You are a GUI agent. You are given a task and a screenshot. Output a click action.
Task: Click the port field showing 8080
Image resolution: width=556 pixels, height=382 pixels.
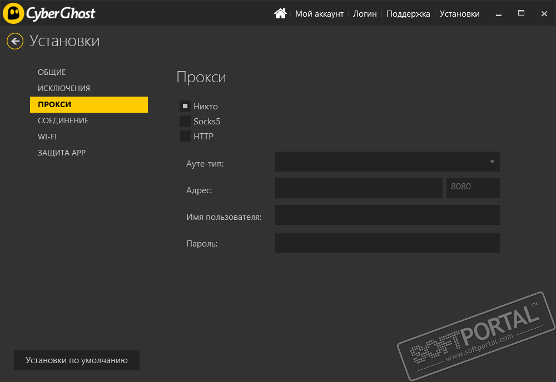tap(473, 188)
